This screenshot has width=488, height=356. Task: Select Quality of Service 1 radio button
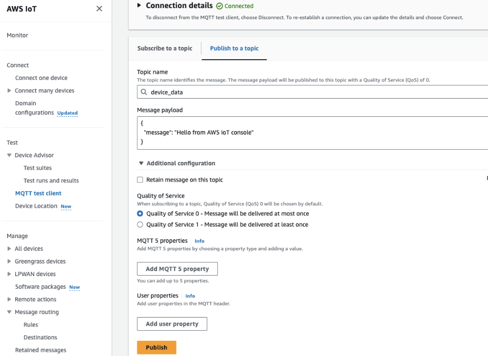pos(140,225)
